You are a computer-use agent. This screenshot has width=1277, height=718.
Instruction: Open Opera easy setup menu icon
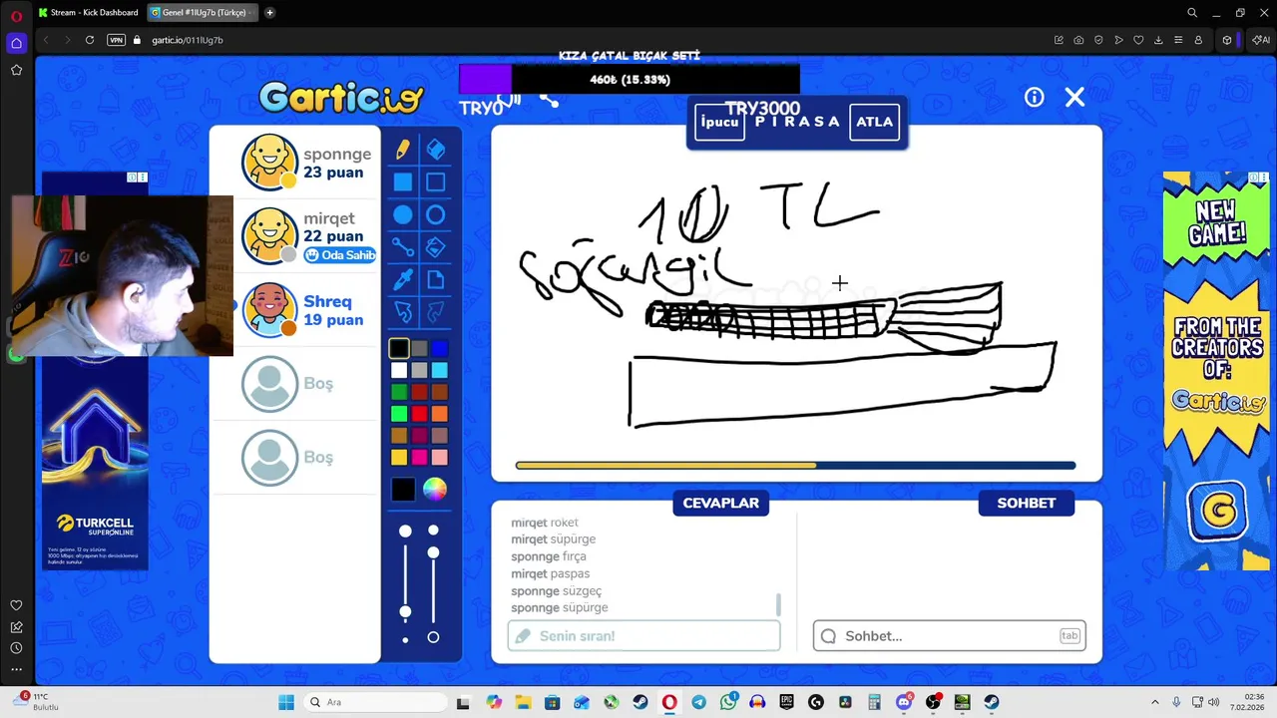click(1178, 40)
